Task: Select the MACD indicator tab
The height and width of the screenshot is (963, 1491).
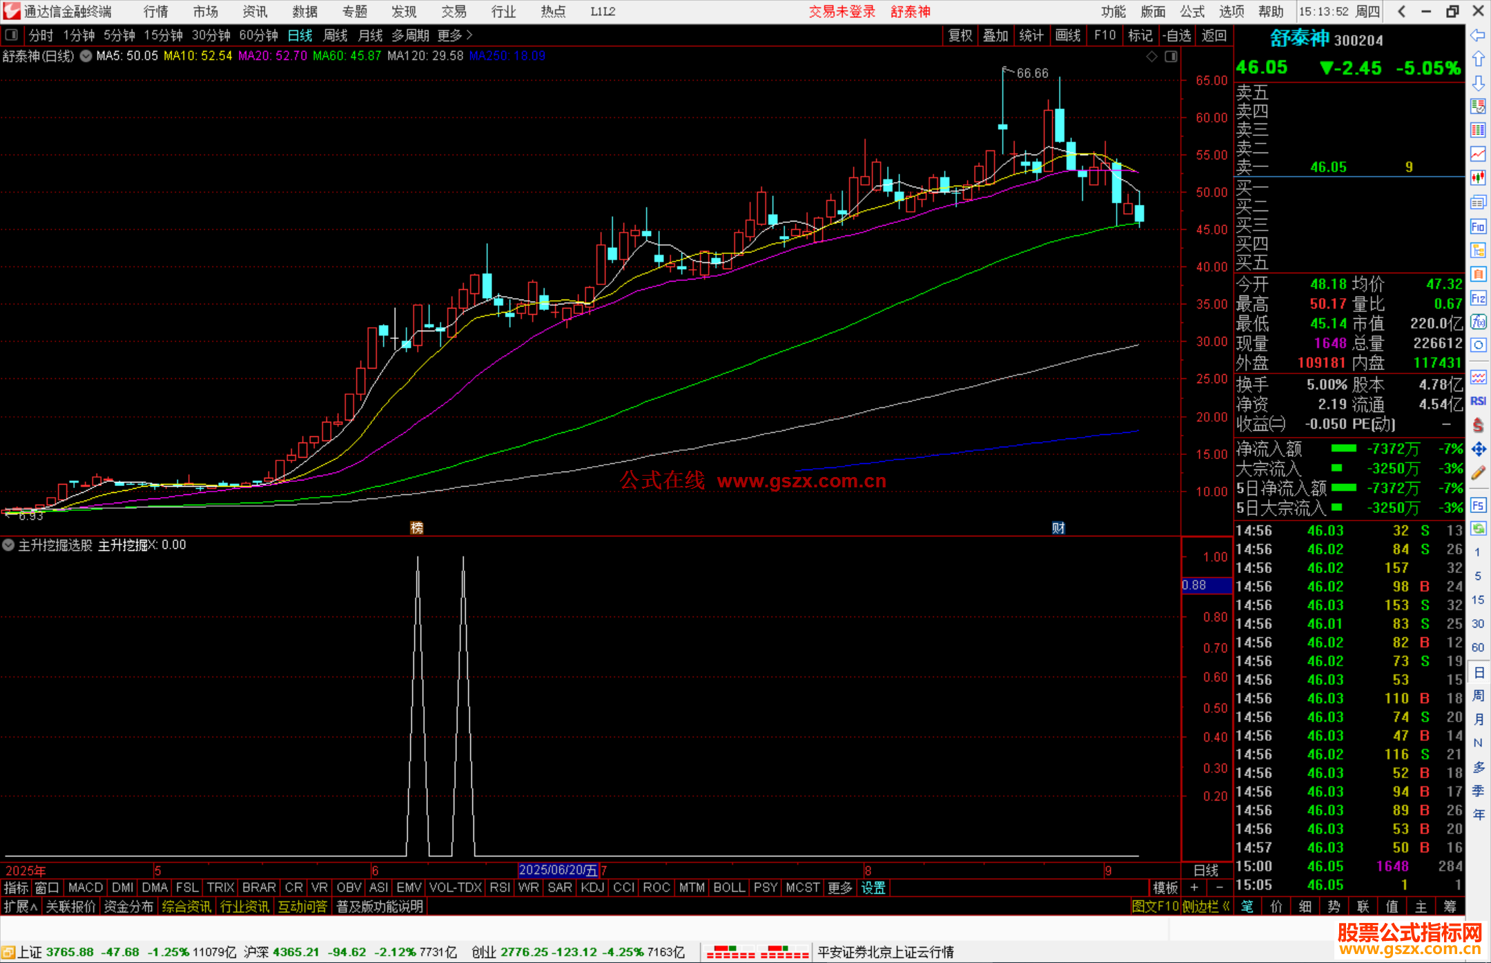Action: (x=86, y=888)
